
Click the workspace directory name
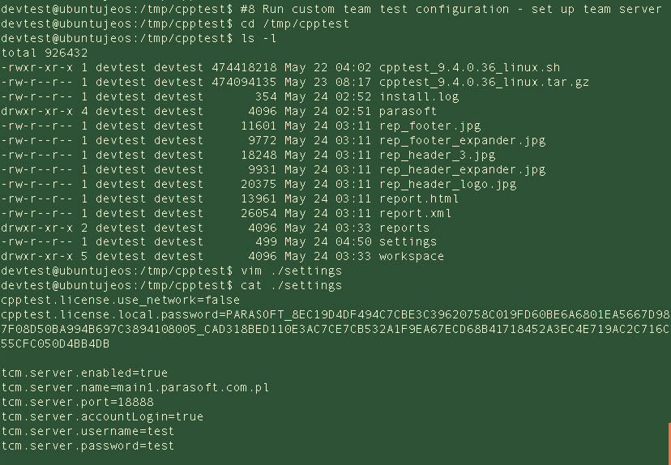point(411,256)
